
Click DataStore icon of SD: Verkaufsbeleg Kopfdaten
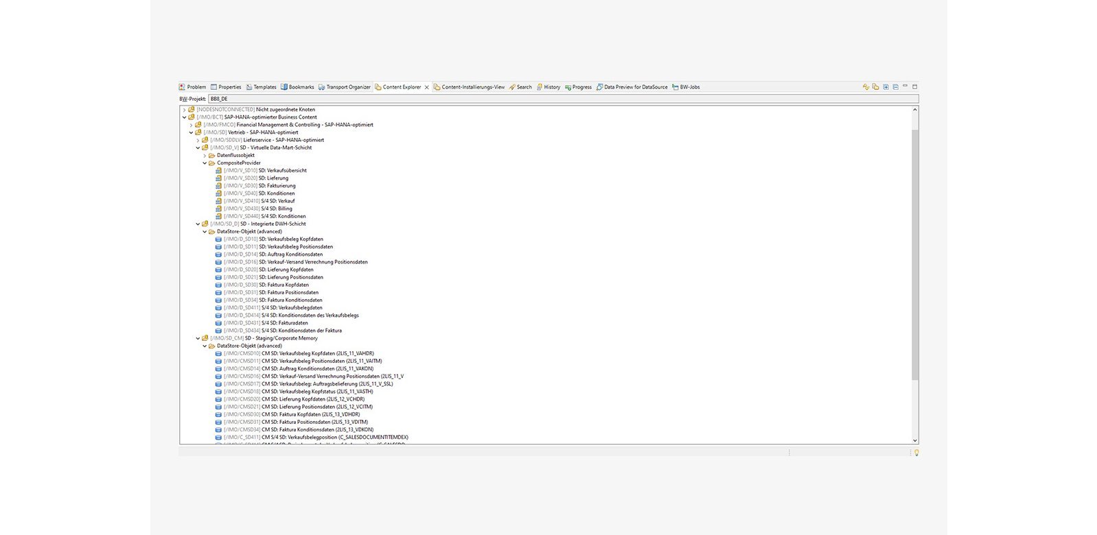point(218,239)
